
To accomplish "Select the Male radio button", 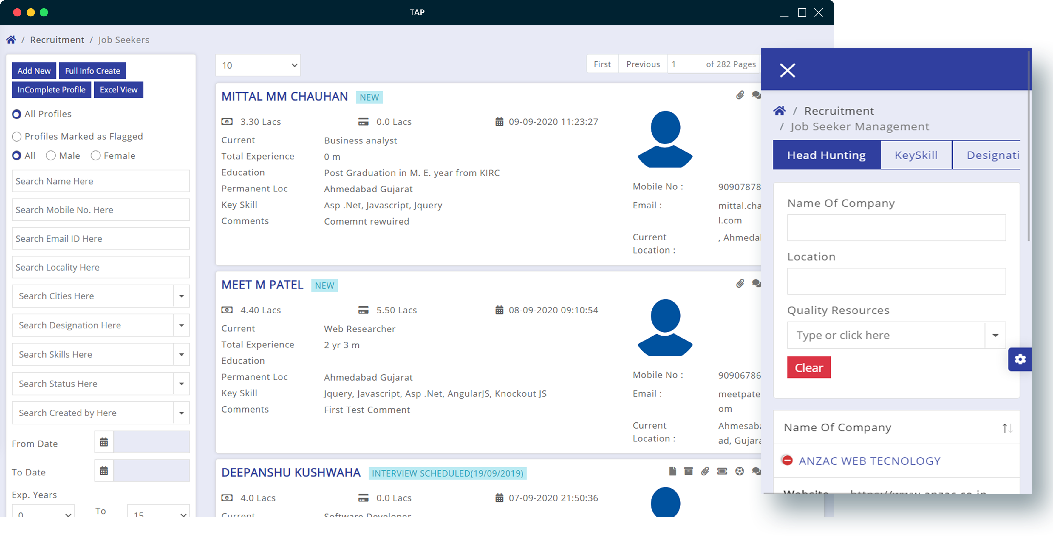I will [x=51, y=156].
